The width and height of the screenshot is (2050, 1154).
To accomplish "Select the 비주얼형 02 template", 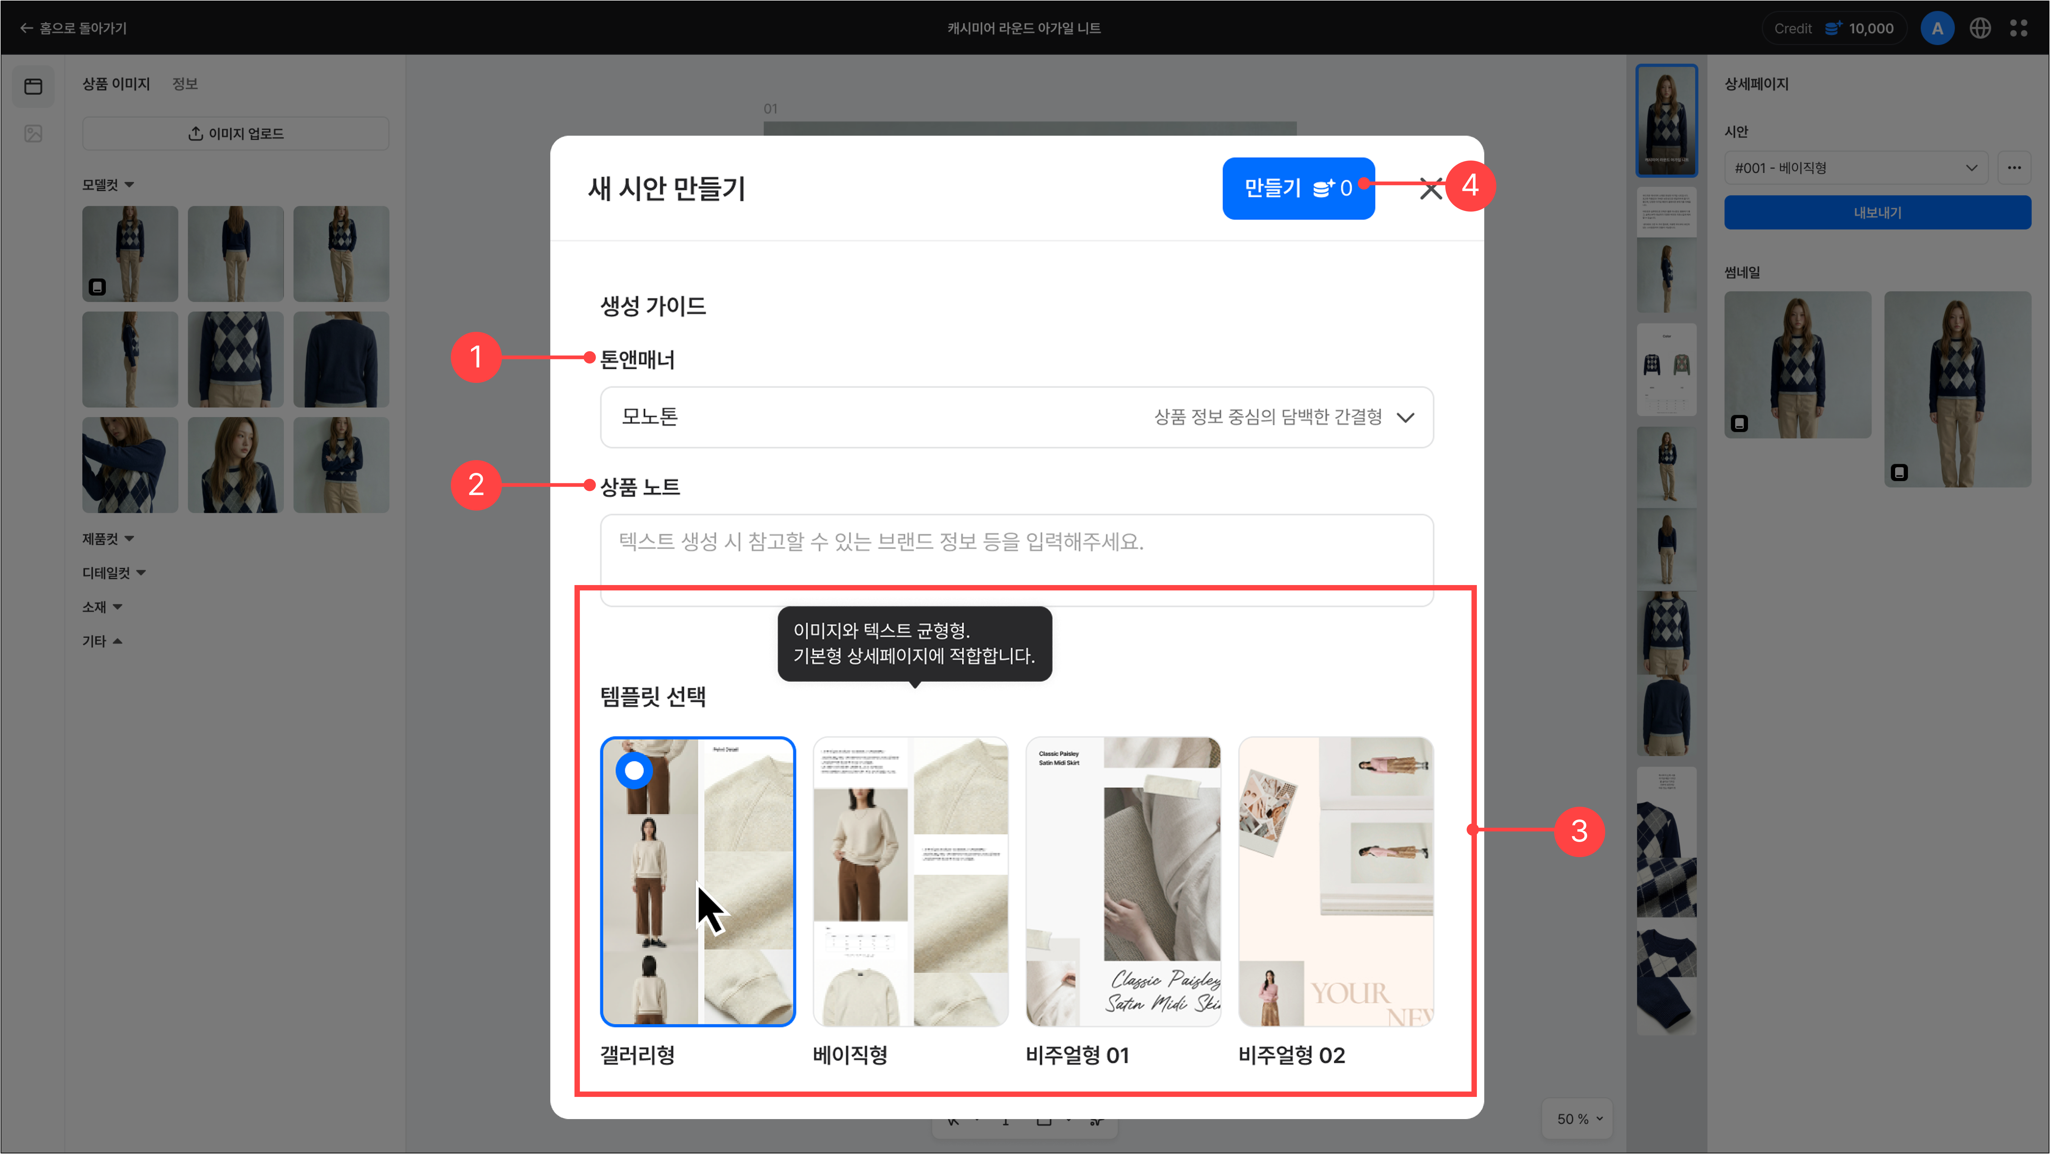I will point(1336,881).
